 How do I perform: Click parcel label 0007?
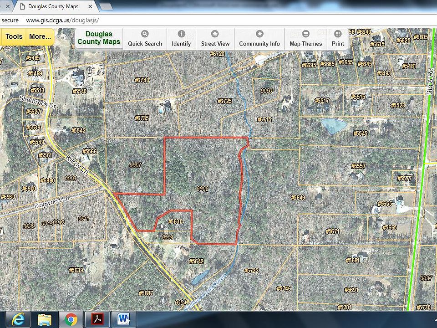(x=136, y=165)
